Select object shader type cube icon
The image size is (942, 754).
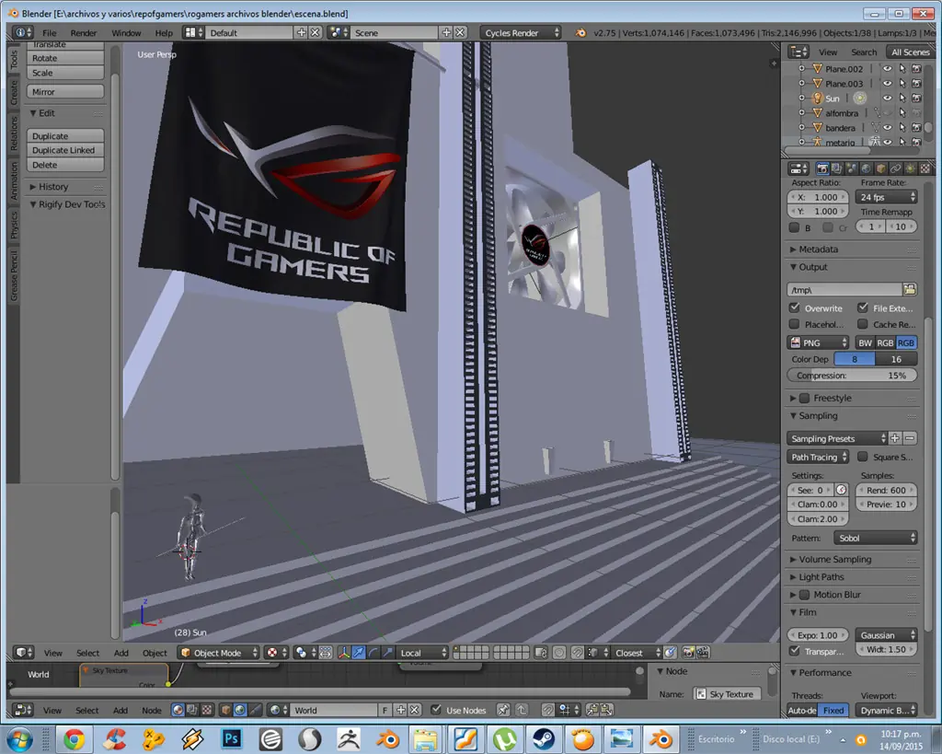226,710
